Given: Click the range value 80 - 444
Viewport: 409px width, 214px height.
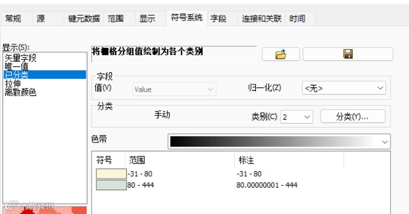Looking at the screenshot, I should pyautogui.click(x=141, y=185).
